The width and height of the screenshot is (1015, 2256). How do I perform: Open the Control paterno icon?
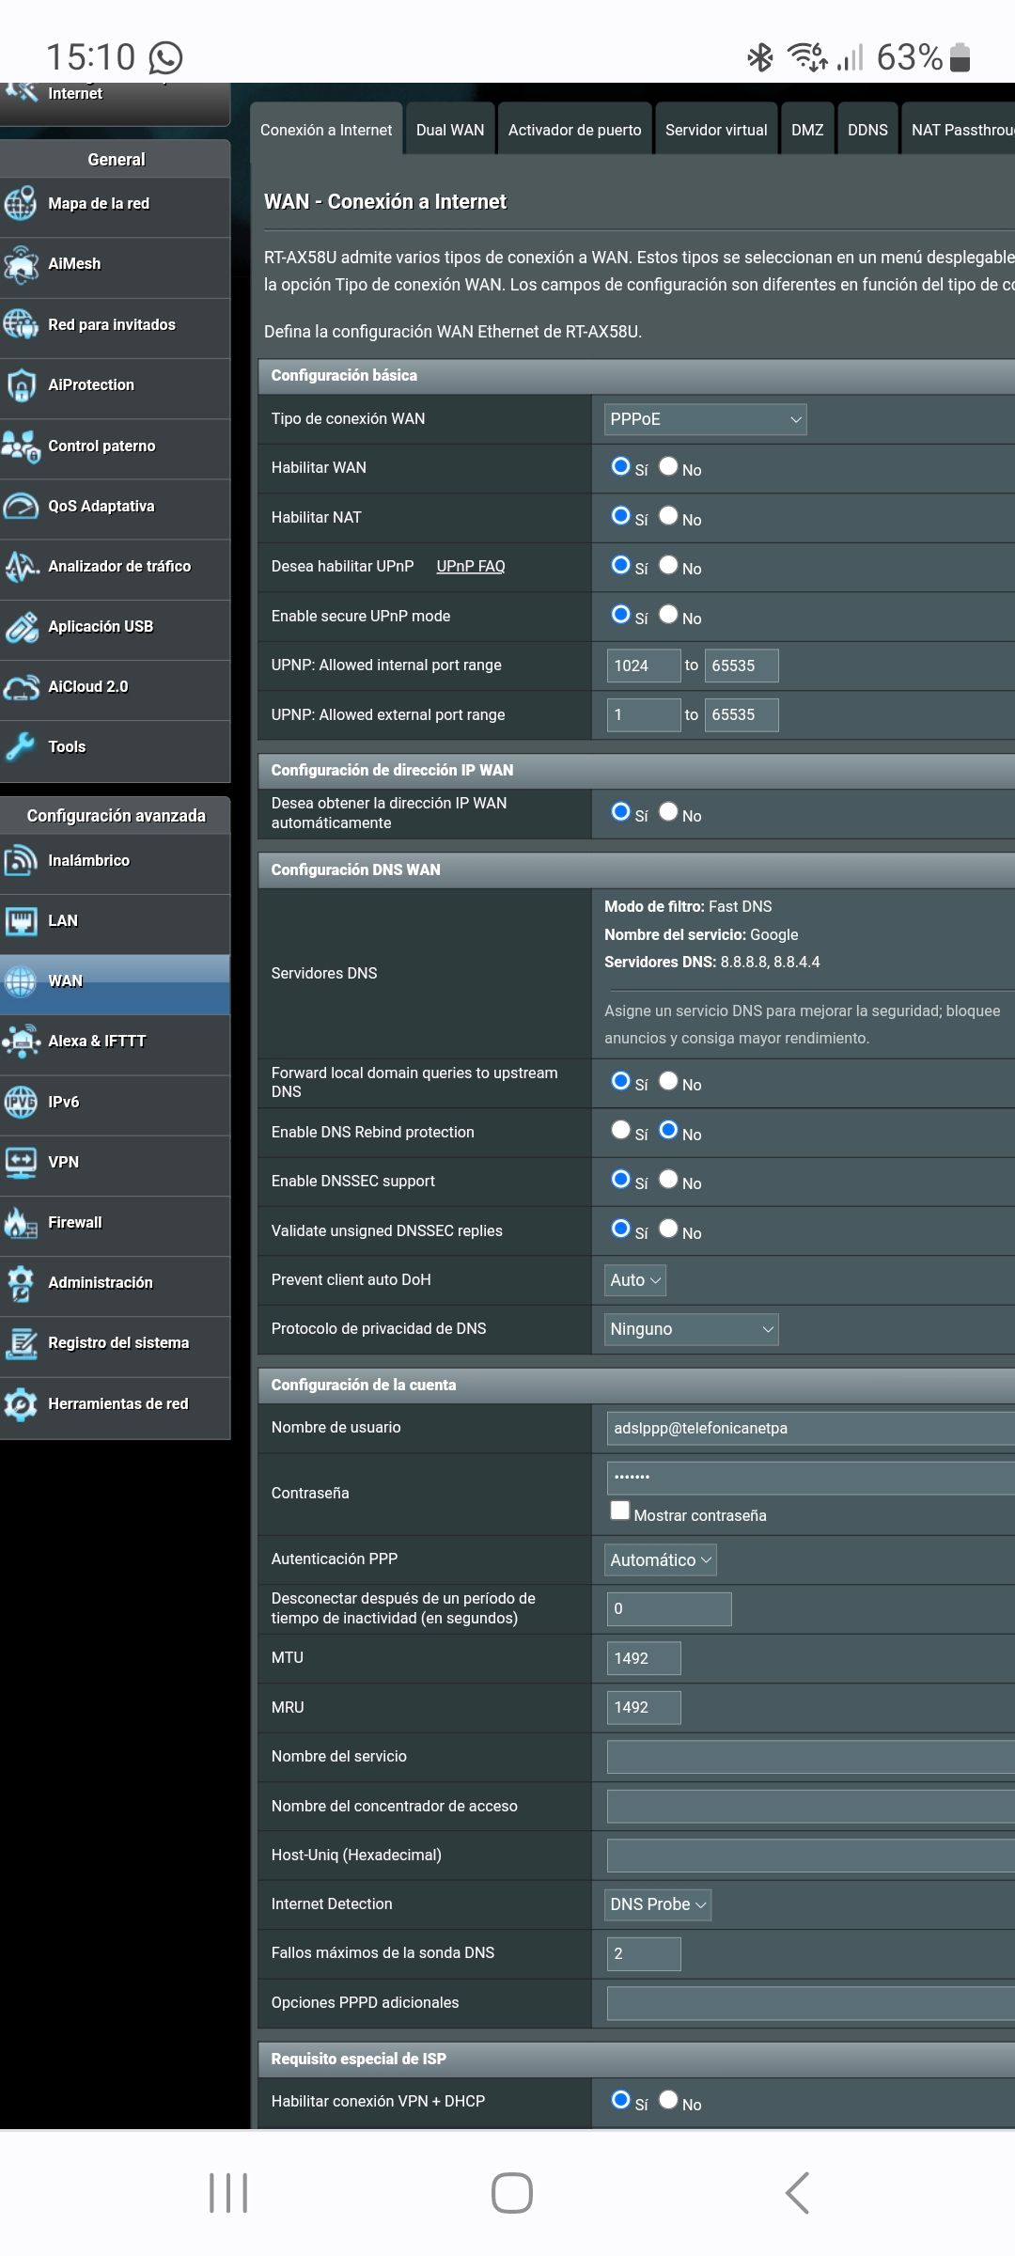[x=21, y=446]
